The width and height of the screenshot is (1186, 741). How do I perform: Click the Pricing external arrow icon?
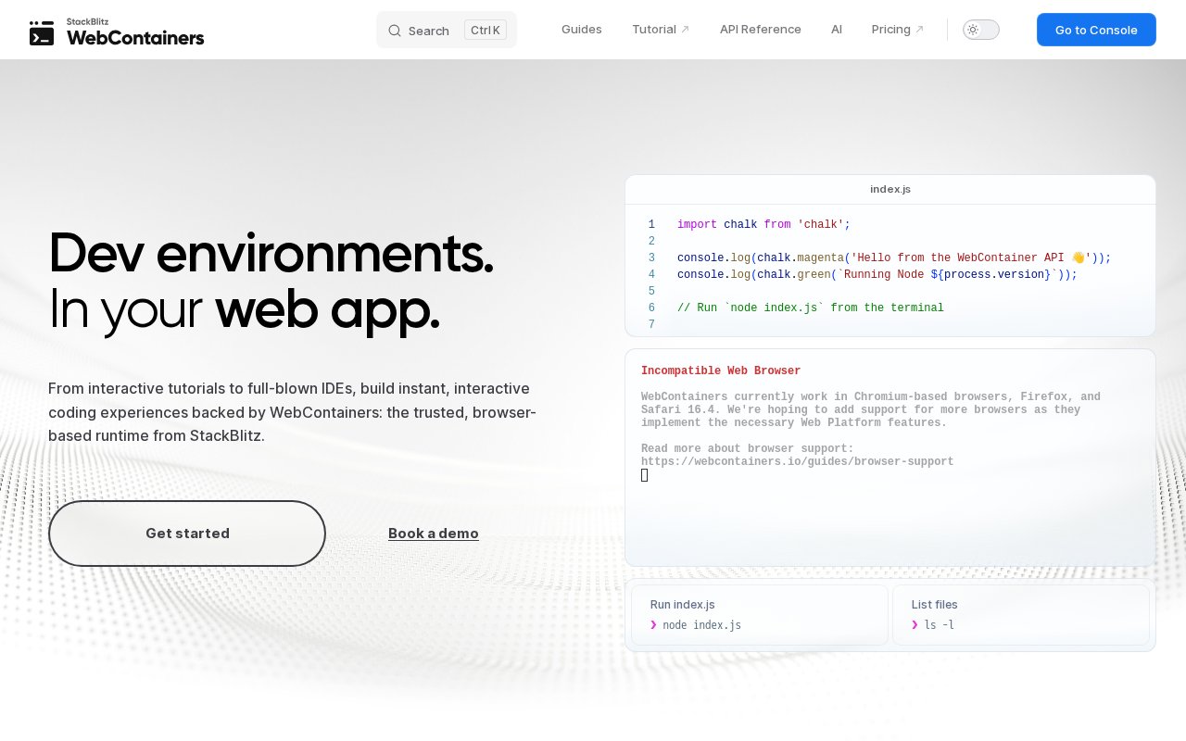tap(919, 30)
